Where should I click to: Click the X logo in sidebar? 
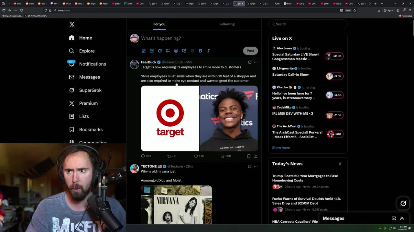tap(72, 24)
